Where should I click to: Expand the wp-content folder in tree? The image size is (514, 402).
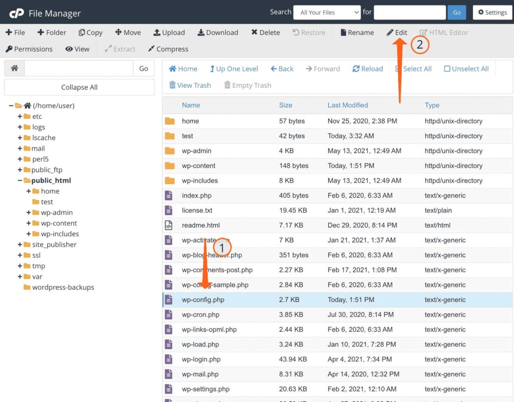tap(29, 223)
